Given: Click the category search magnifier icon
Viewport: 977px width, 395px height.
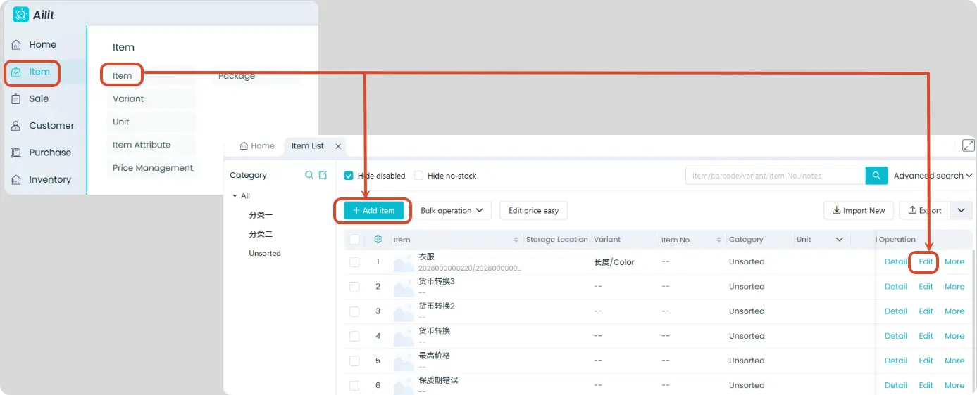Looking at the screenshot, I should pyautogui.click(x=309, y=175).
